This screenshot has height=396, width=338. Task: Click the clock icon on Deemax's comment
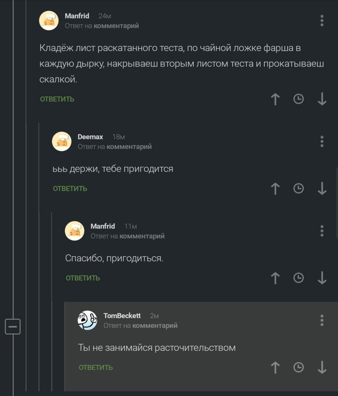point(298,188)
